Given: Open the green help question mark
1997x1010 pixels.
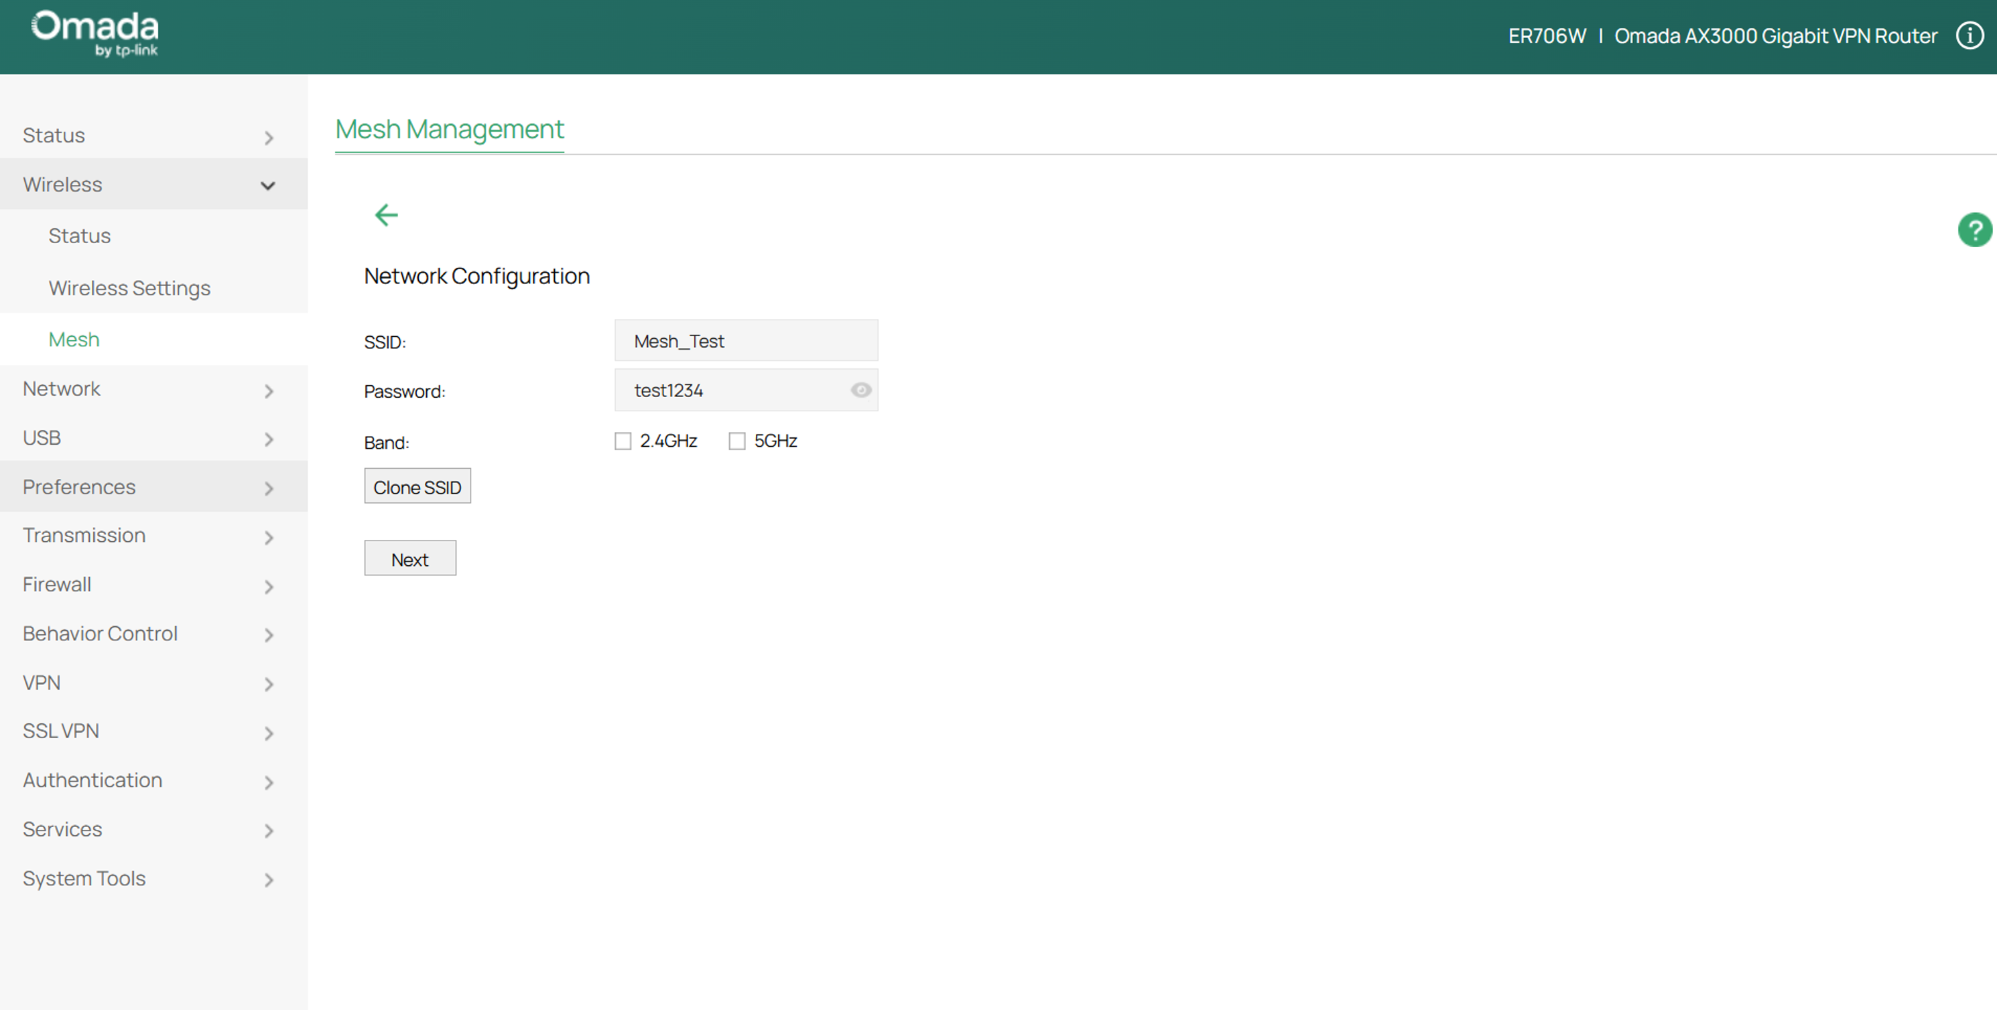Looking at the screenshot, I should click(1974, 230).
